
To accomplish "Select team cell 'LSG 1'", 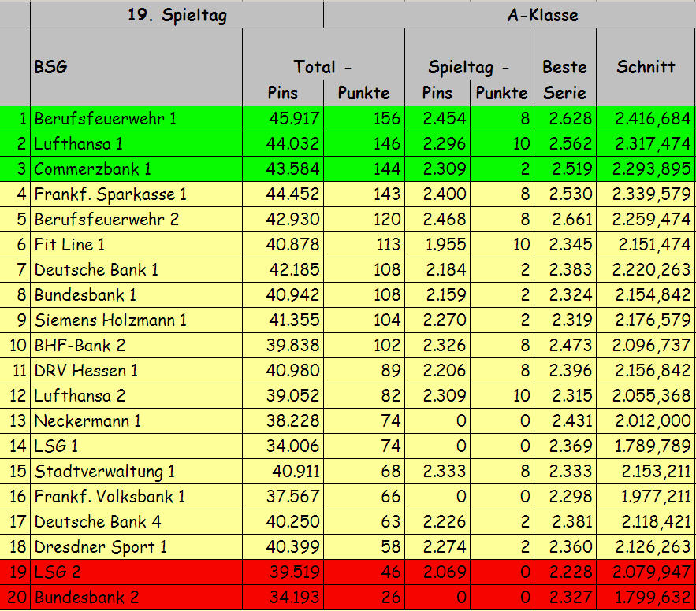I will [x=136, y=446].
